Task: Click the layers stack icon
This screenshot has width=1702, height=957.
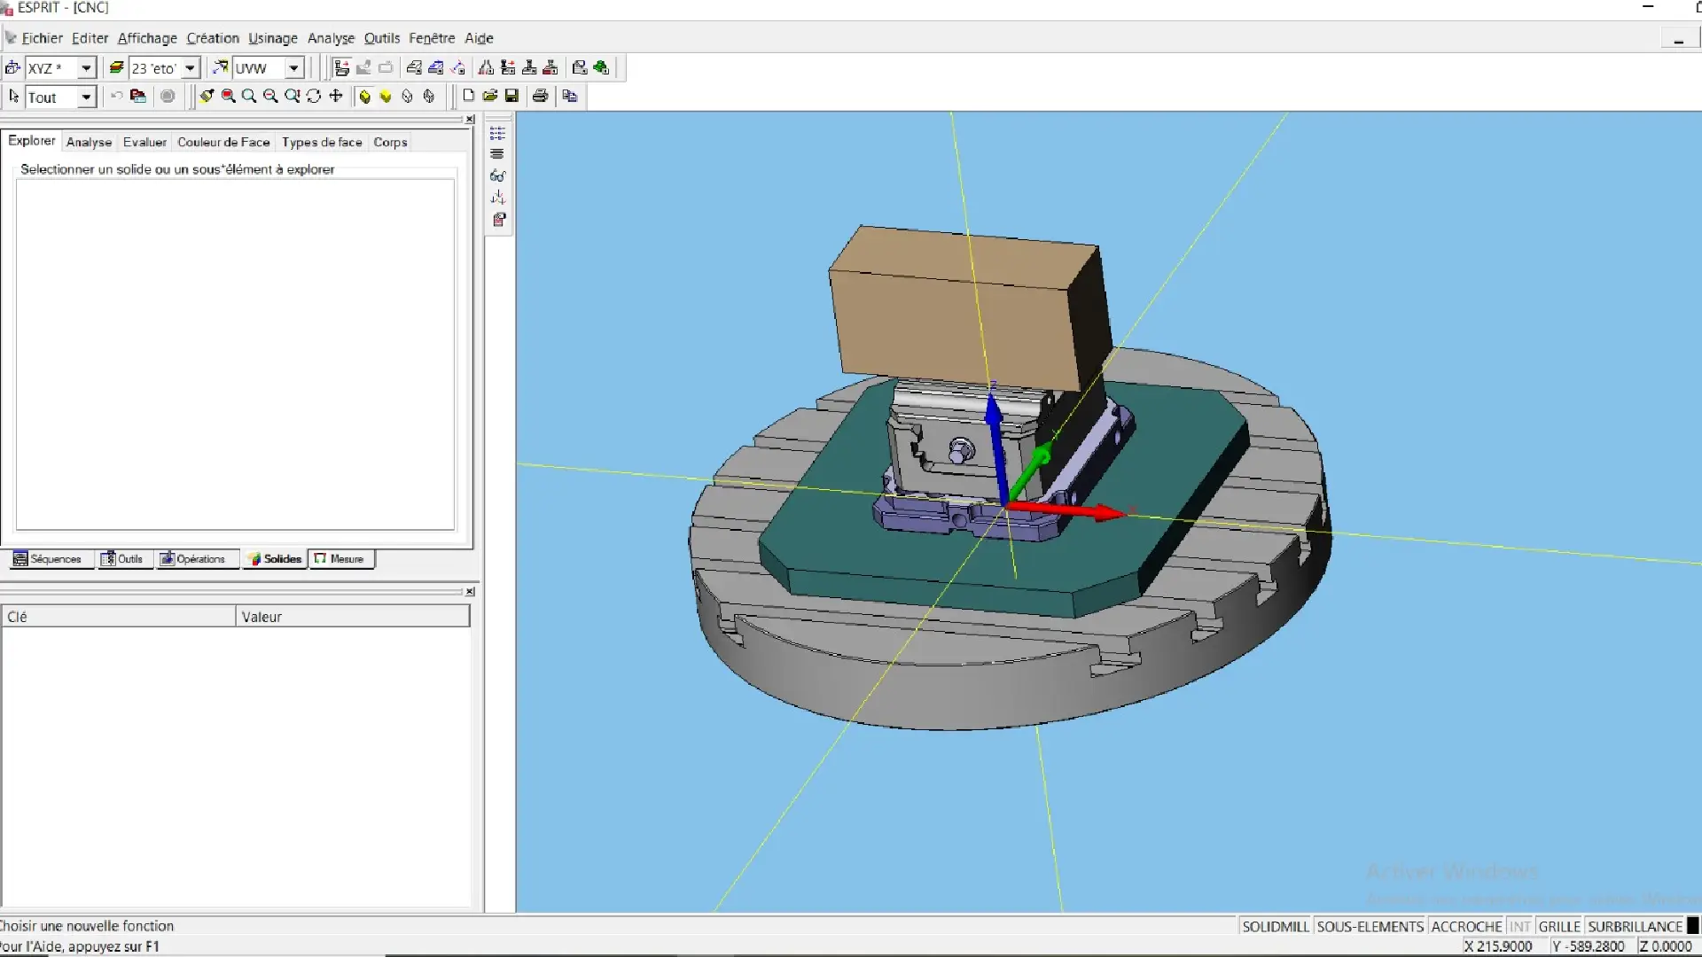Action: [x=116, y=67]
